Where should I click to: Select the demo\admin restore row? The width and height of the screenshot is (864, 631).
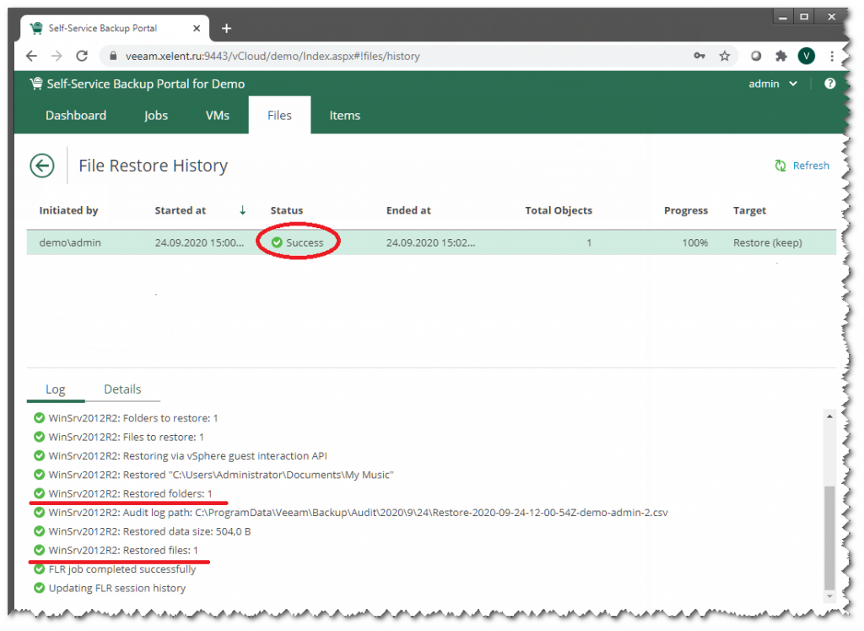click(x=431, y=242)
